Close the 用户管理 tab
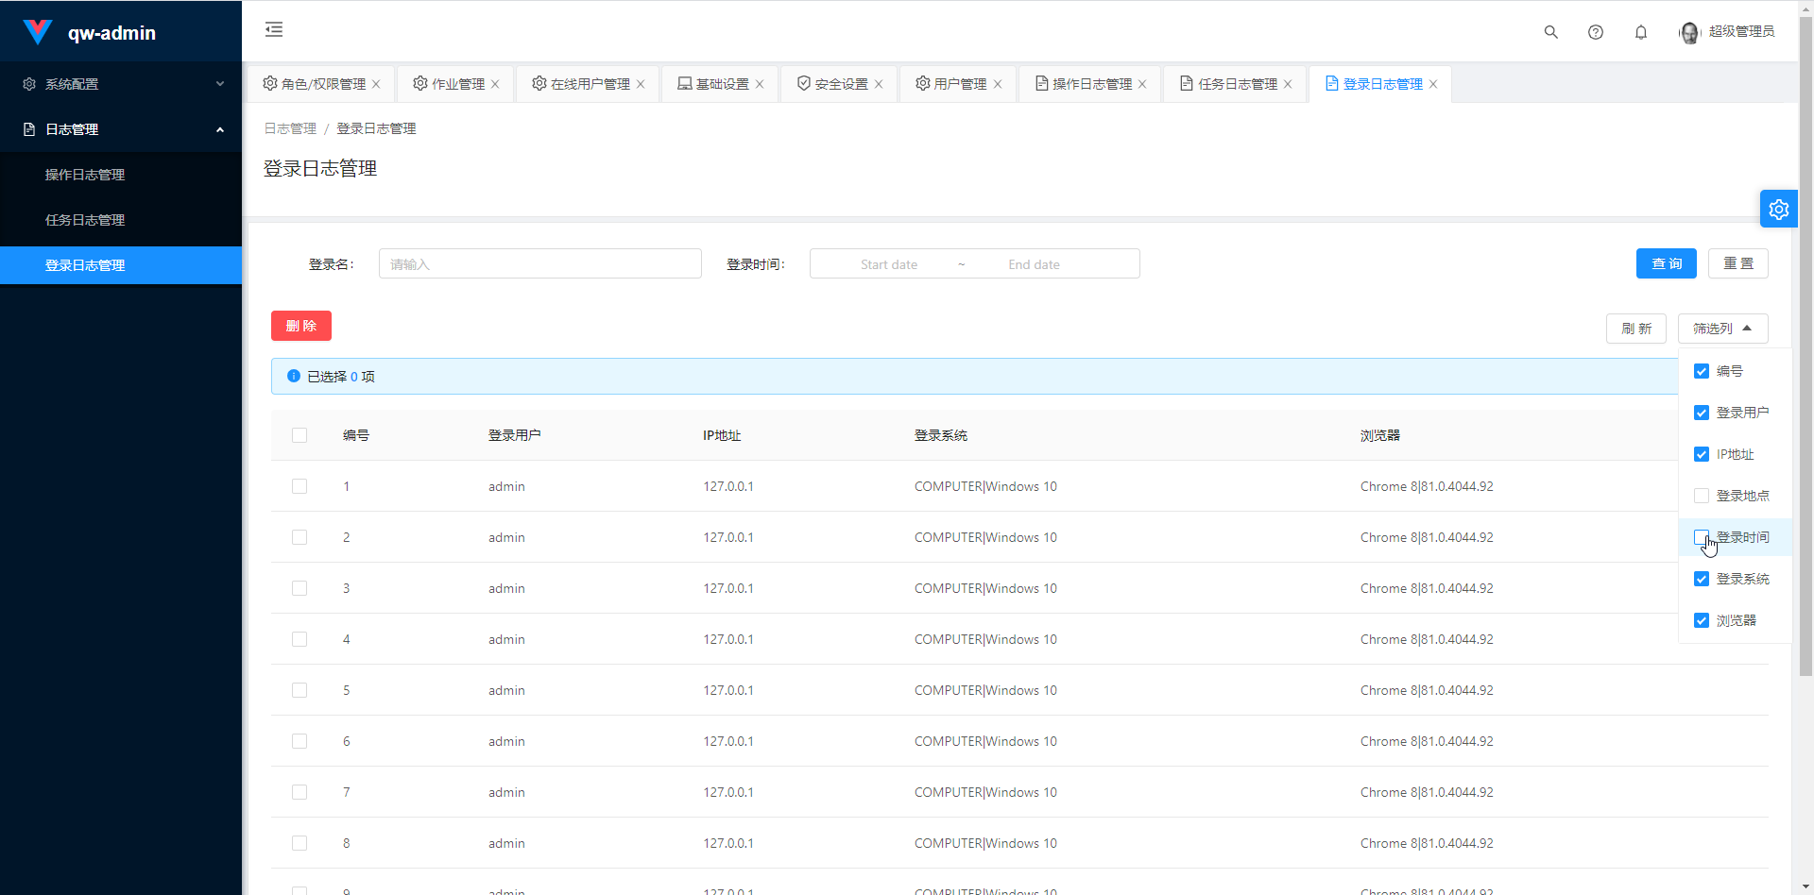The width and height of the screenshot is (1814, 895). point(998,84)
